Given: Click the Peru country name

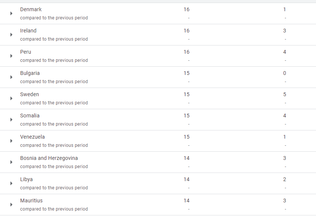Looking at the screenshot, I should click(26, 52).
